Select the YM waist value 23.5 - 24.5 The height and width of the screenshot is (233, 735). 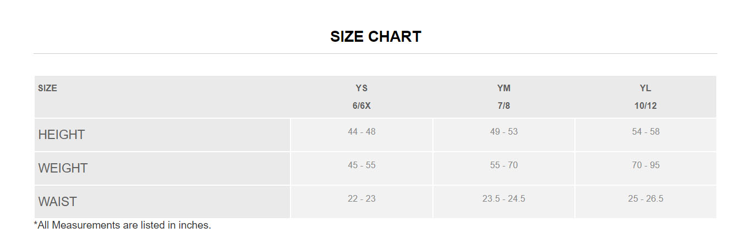(503, 199)
